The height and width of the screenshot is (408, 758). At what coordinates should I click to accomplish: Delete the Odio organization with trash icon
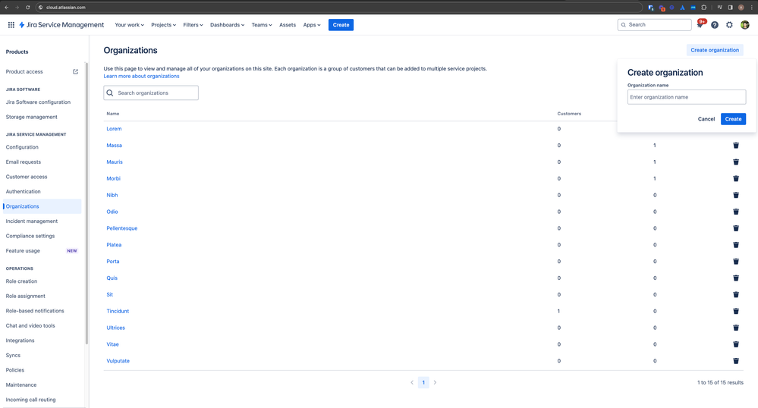coord(736,212)
